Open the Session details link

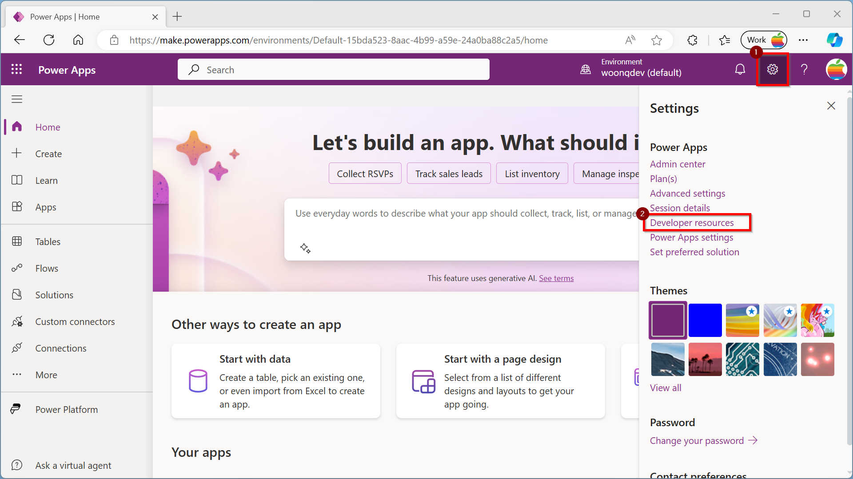pyautogui.click(x=680, y=208)
